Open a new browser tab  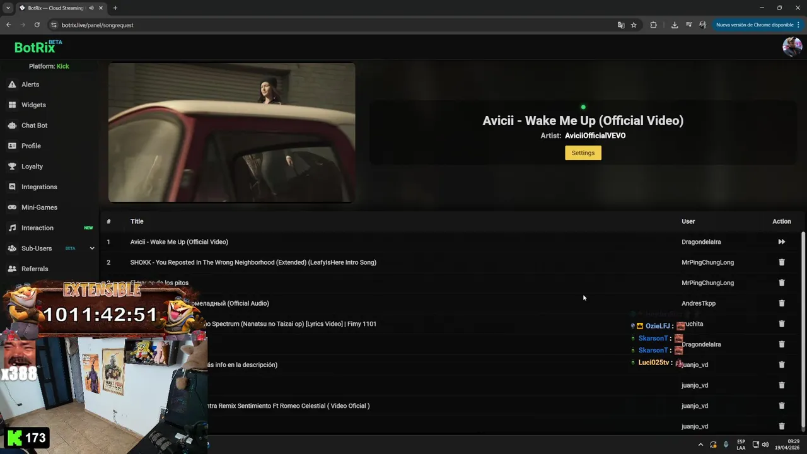[x=115, y=8]
